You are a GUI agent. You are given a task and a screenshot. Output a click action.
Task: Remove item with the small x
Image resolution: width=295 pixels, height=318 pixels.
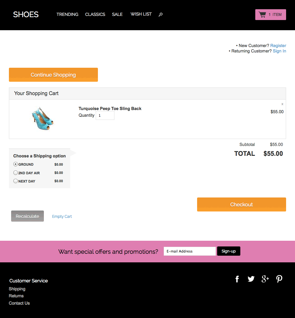(282, 104)
